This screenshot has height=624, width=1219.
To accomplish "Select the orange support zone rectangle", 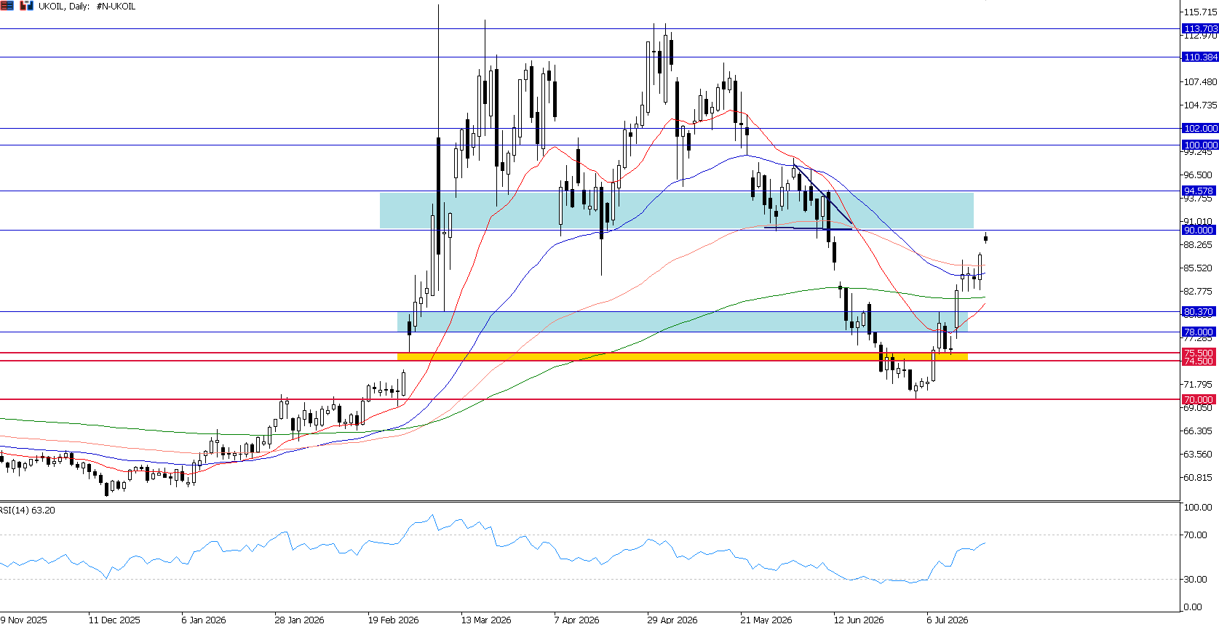I will (682, 357).
